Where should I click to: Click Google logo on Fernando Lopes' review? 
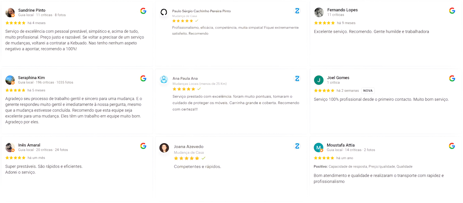pos(452,11)
